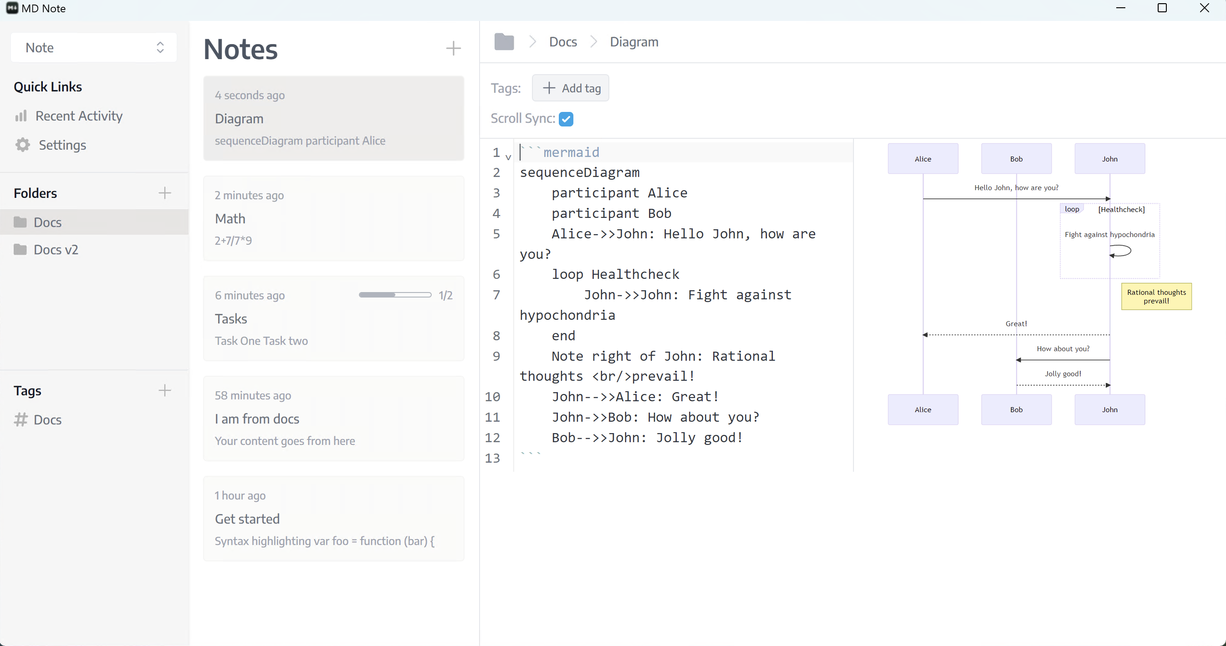Open the Note type dropdown
The image size is (1226, 646).
pyautogui.click(x=93, y=47)
